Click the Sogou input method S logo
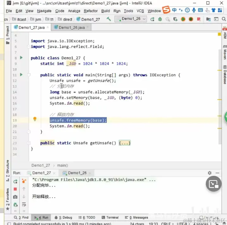Image resolution: width=227 pixels, height=225 pixels. 166,10
